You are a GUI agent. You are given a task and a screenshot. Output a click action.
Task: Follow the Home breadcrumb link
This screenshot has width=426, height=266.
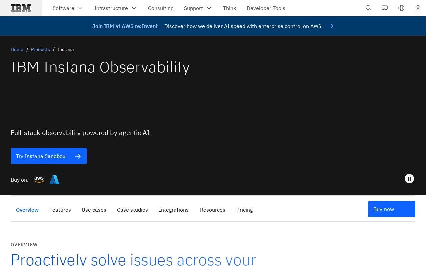[17, 49]
